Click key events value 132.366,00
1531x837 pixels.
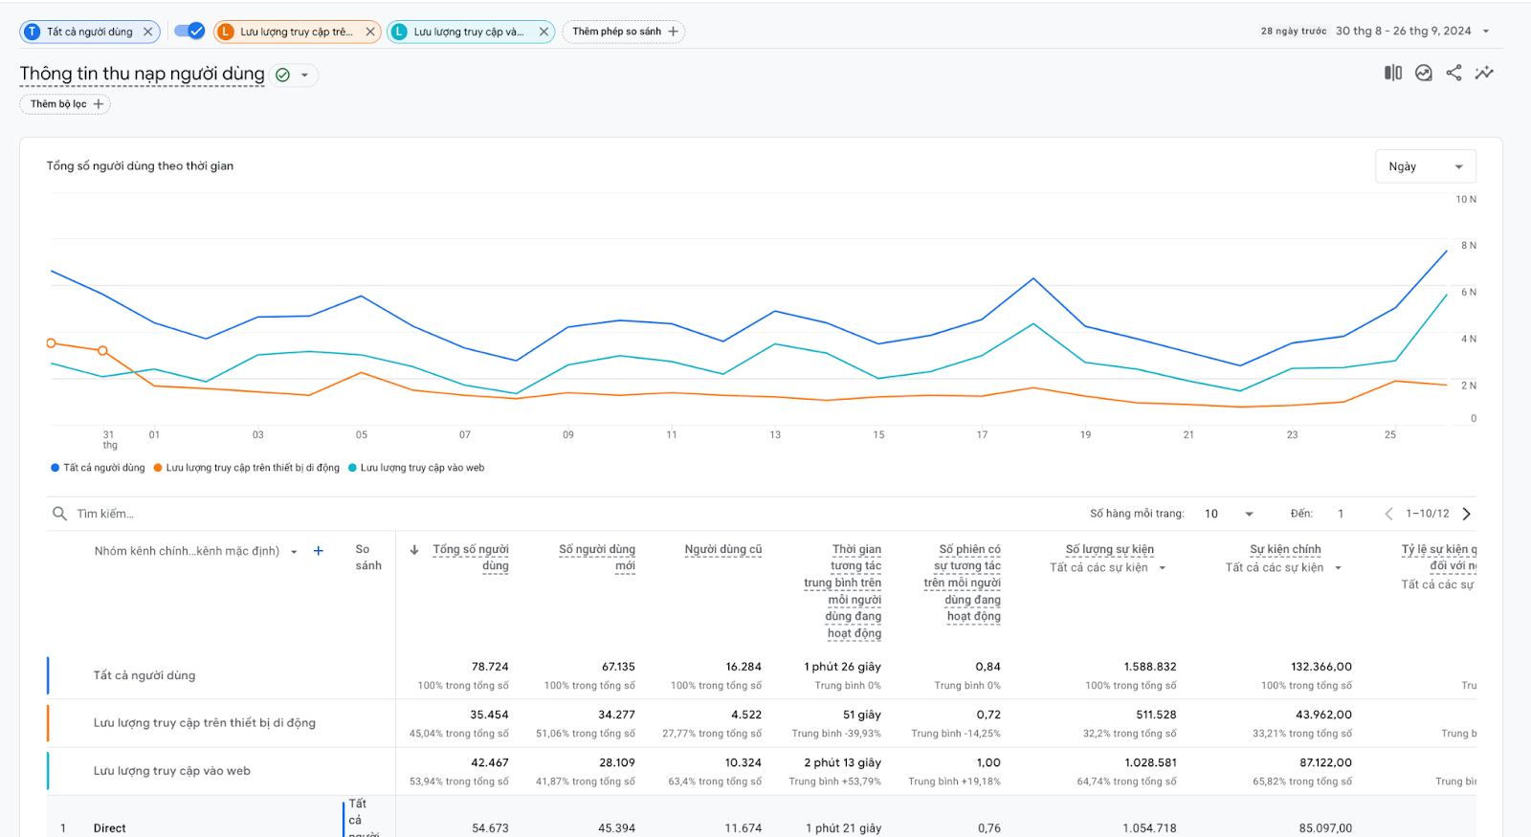[1321, 667]
